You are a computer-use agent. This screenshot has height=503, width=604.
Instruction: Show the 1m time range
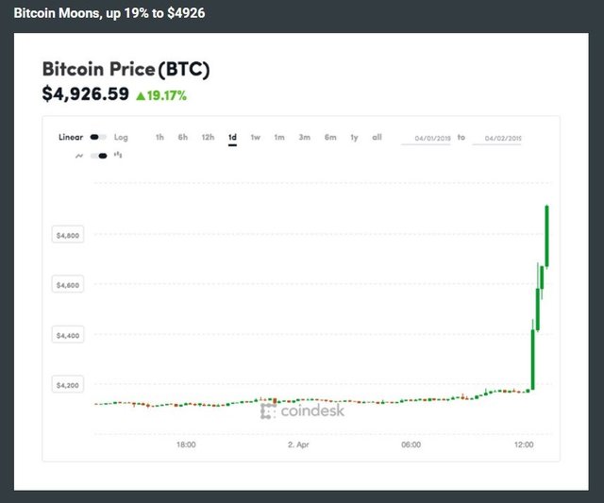279,138
